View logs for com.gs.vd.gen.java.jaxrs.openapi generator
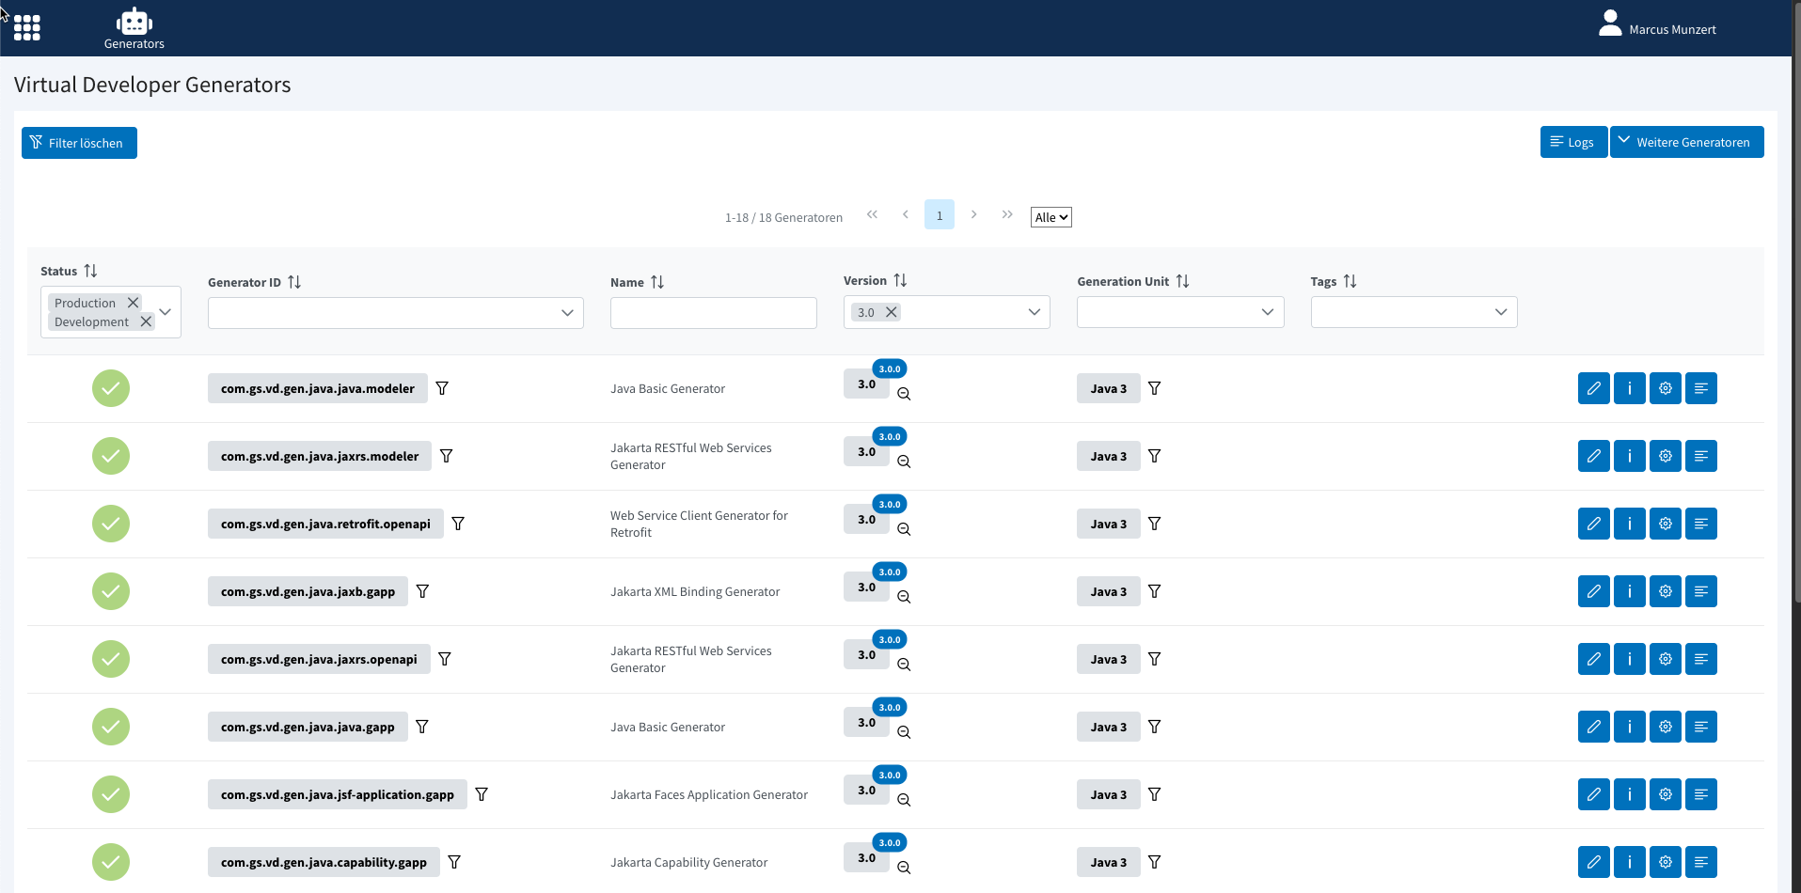The image size is (1801, 893). tap(1700, 659)
